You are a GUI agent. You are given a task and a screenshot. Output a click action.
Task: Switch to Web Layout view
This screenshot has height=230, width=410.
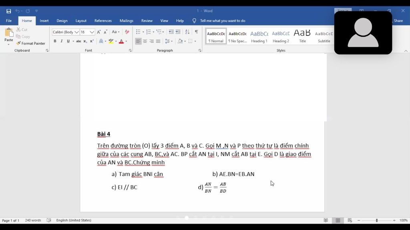[350, 220]
